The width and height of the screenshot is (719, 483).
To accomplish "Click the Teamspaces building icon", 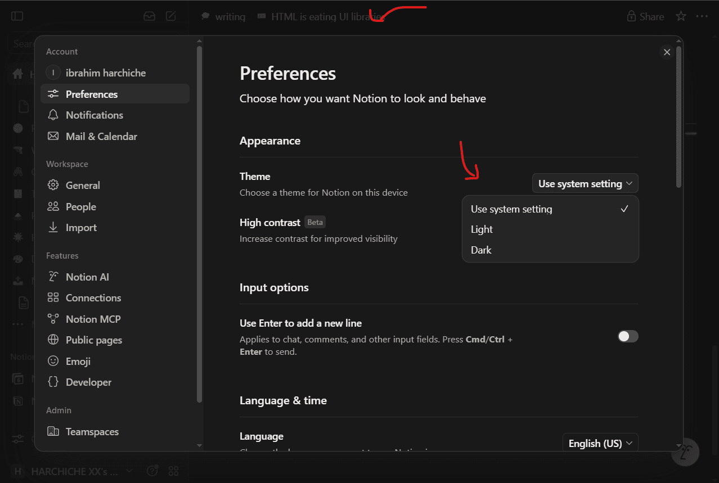I will point(53,431).
